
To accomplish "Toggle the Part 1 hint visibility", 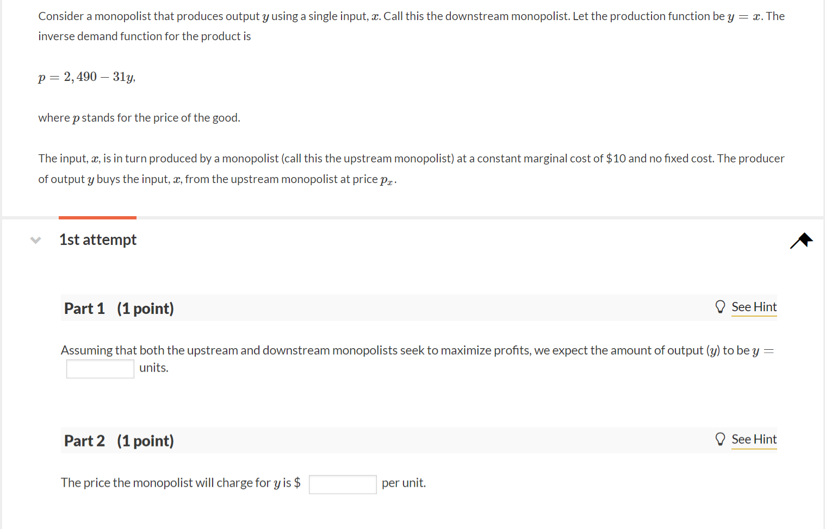I will click(x=754, y=307).
